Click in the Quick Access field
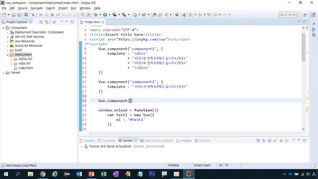Viewport: 318px width, 179px height. click(x=288, y=14)
